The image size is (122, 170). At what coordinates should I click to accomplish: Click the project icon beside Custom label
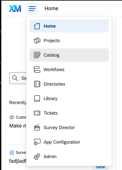pos(12,117)
